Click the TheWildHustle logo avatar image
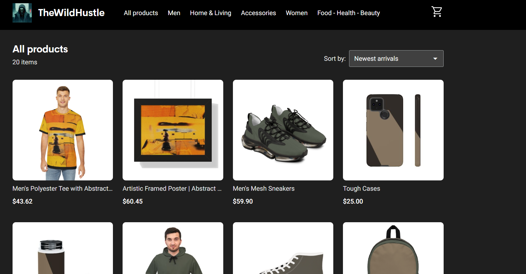 click(22, 13)
